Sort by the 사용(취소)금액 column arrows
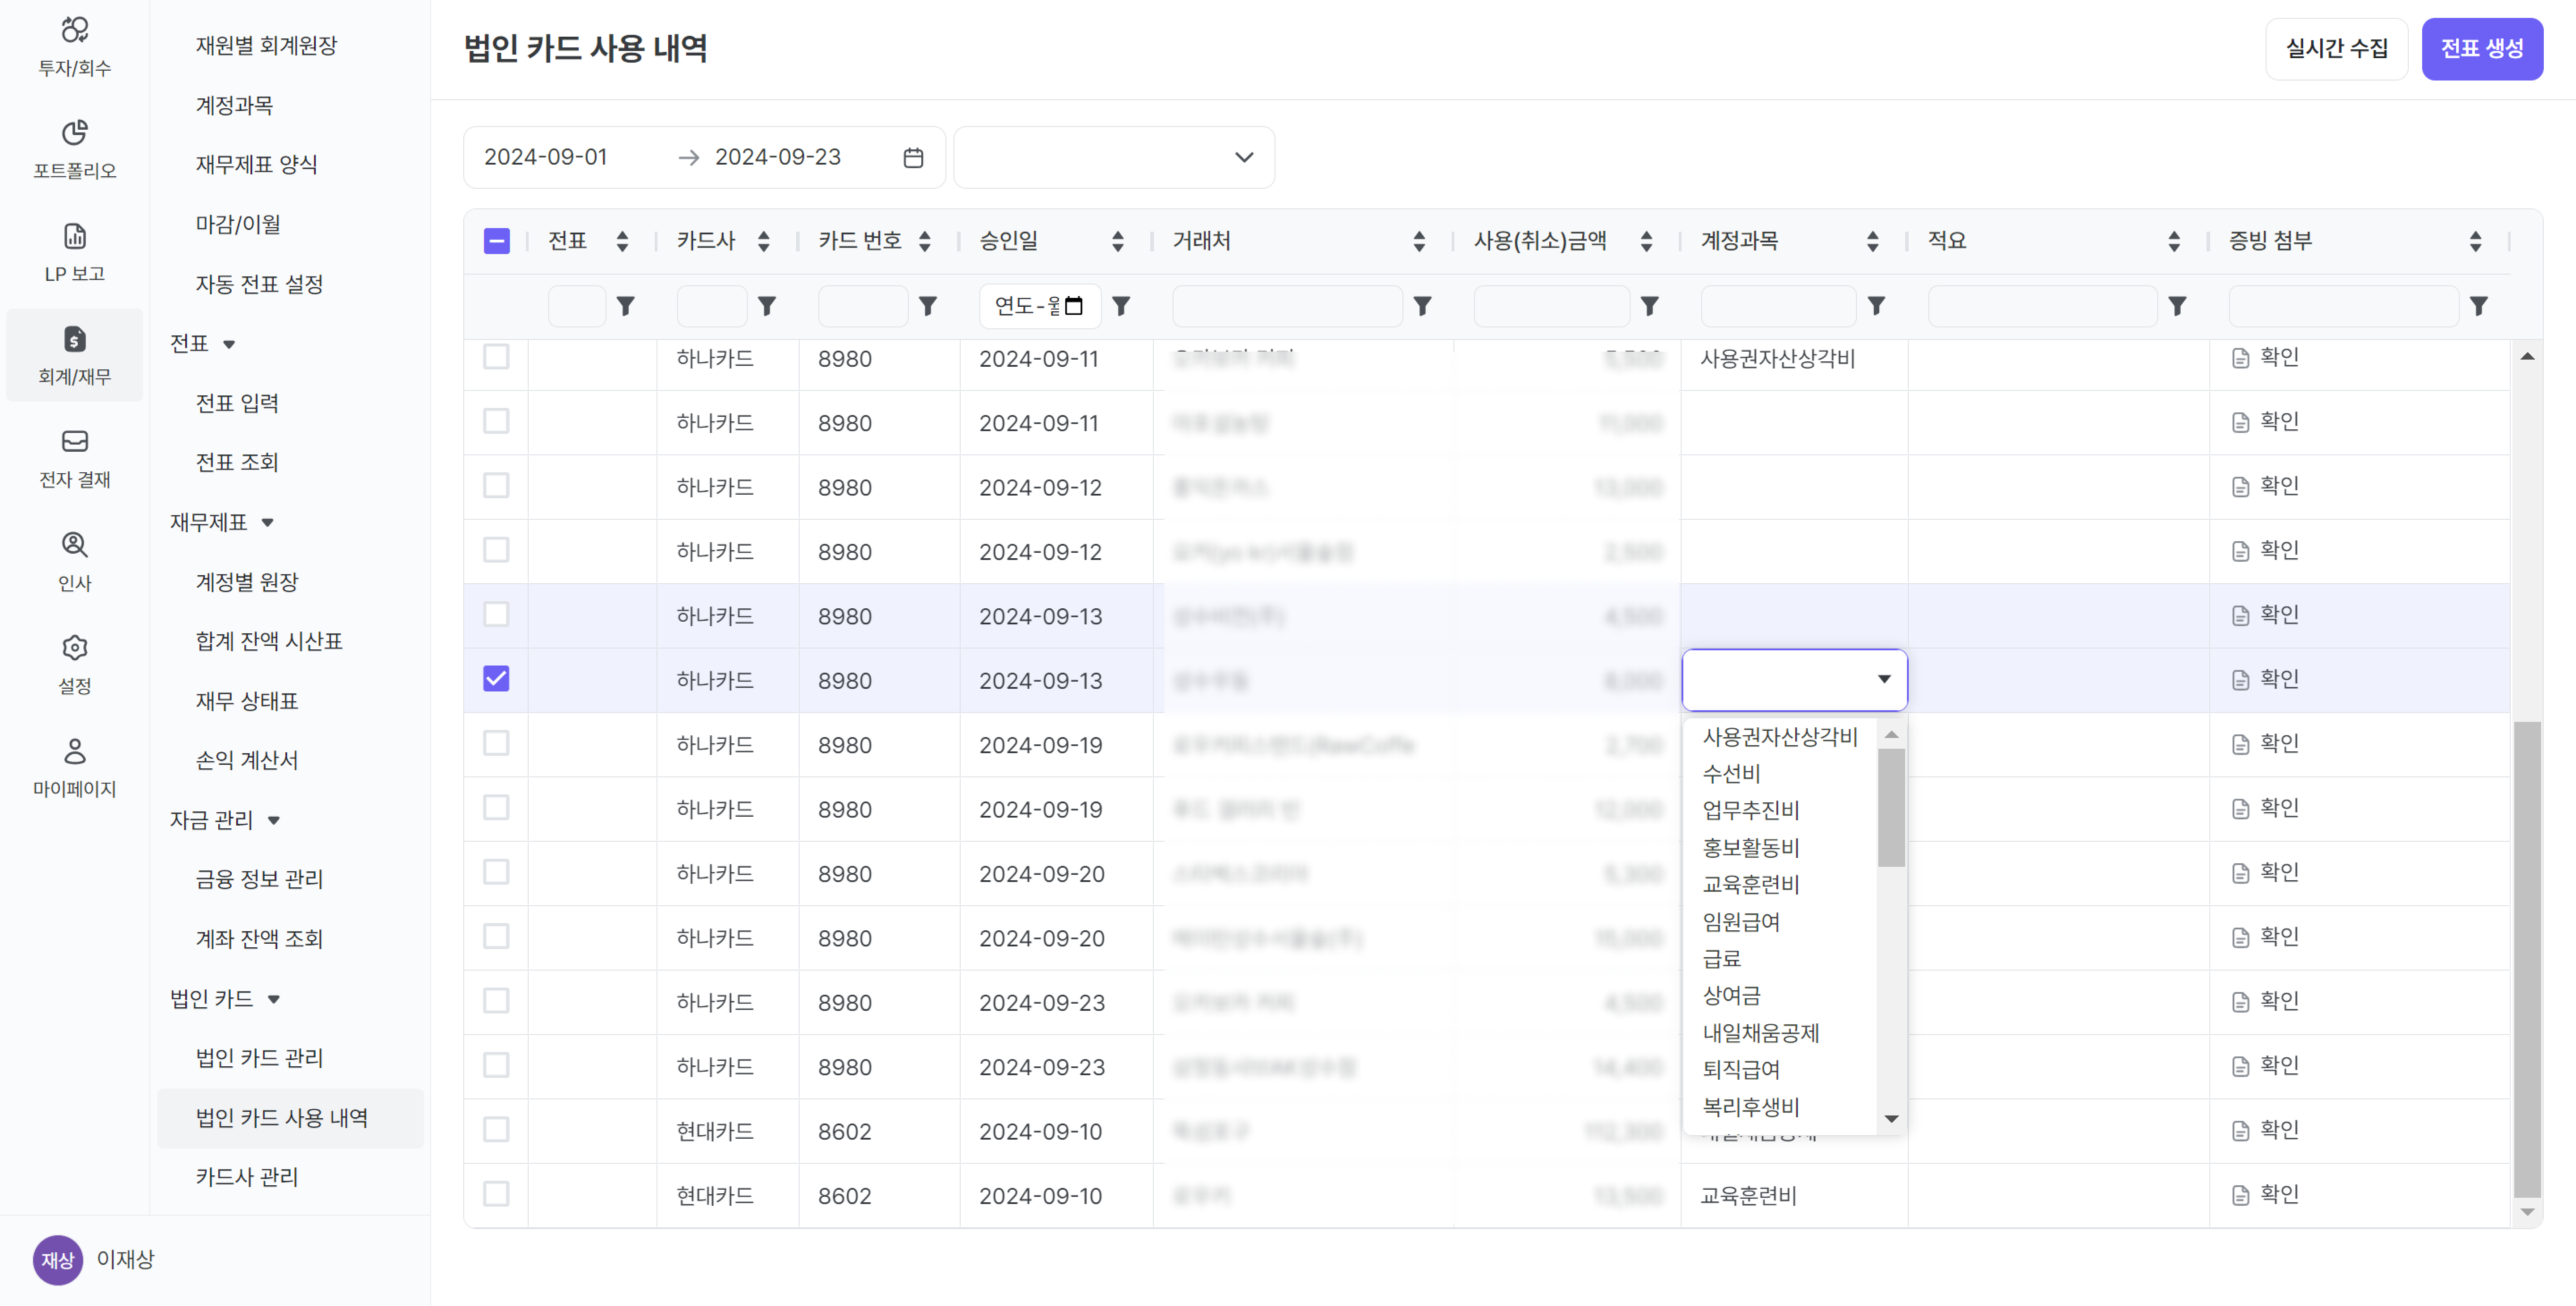Image resolution: width=2576 pixels, height=1306 pixels. [1646, 241]
